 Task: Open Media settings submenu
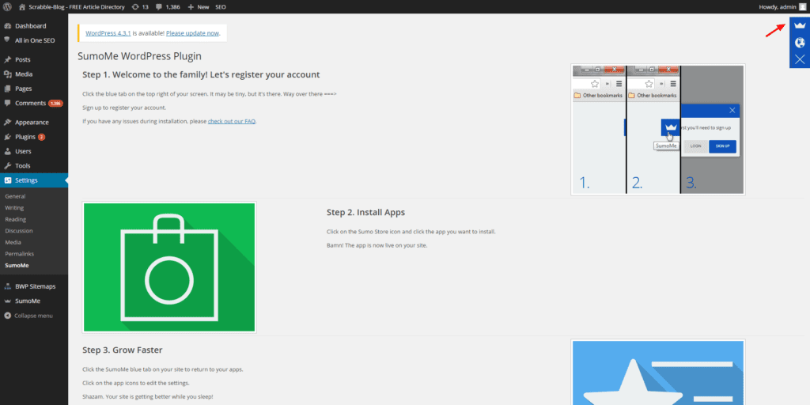[13, 242]
